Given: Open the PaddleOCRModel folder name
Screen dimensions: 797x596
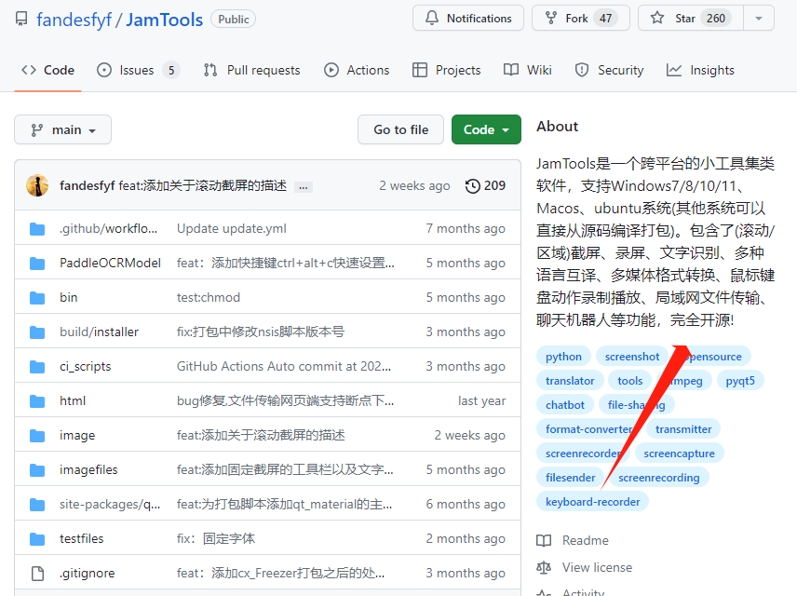Looking at the screenshot, I should tap(110, 263).
